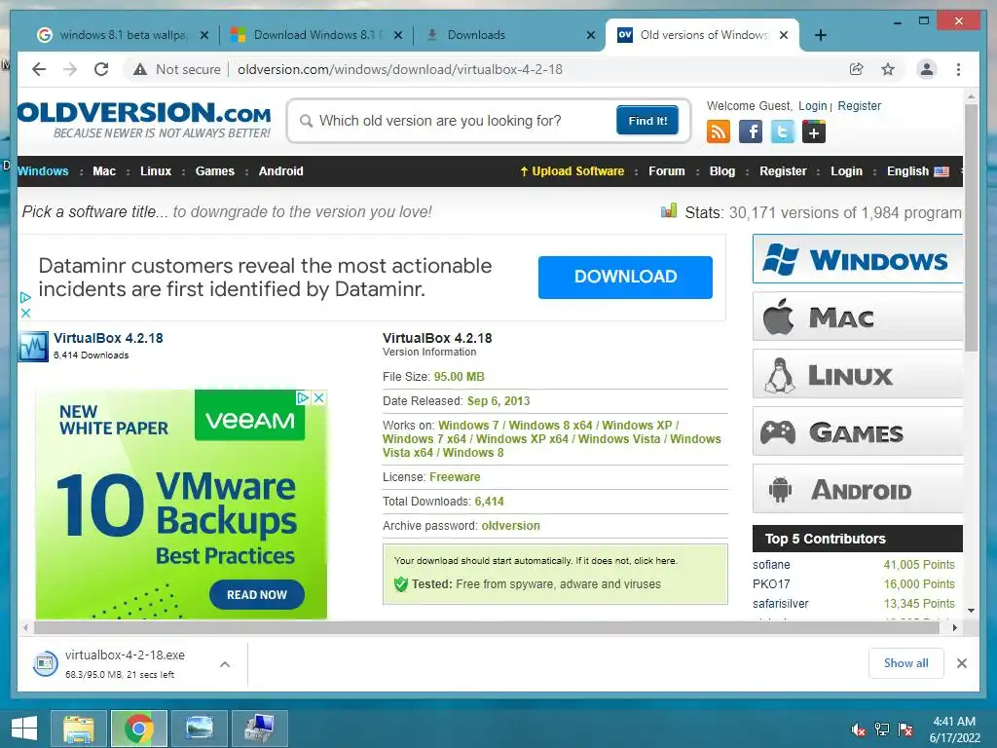Select Mac in the site navigation bar
The height and width of the screenshot is (748, 997).
[x=104, y=171]
